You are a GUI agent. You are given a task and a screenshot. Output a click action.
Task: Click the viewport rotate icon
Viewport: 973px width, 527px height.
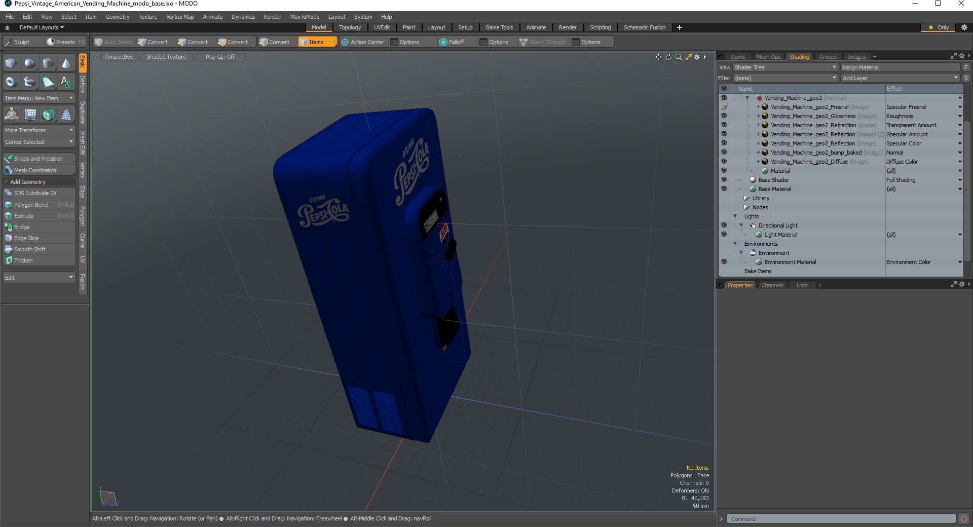point(668,57)
